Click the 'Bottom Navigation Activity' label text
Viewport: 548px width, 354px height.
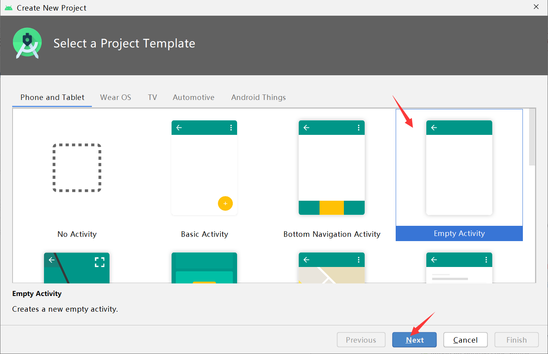coord(332,234)
